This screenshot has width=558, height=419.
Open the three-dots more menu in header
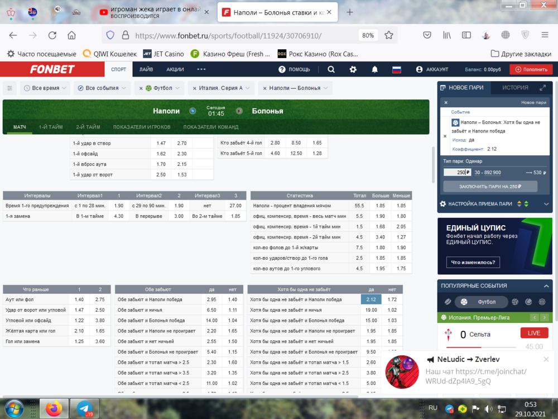201,69
